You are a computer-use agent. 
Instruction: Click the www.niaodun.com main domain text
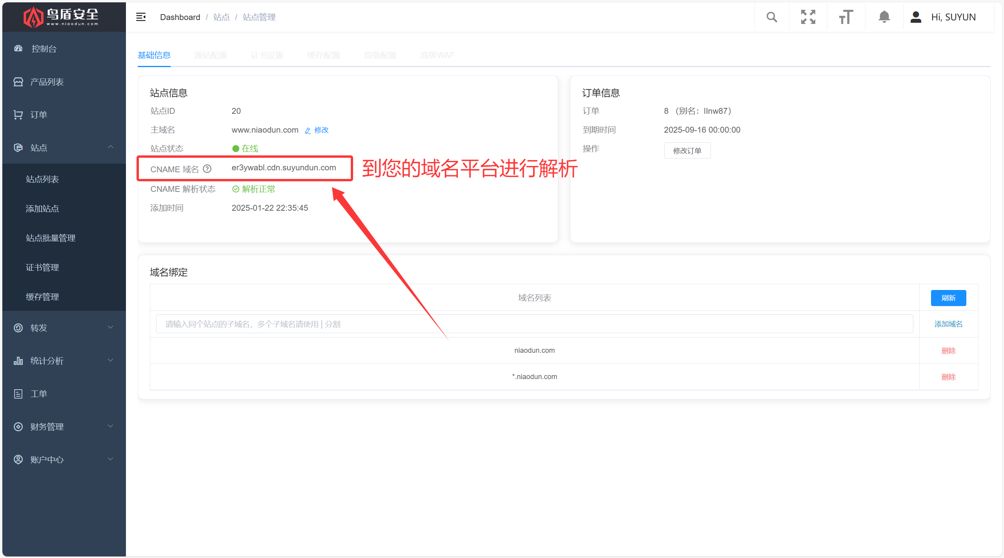coord(265,130)
